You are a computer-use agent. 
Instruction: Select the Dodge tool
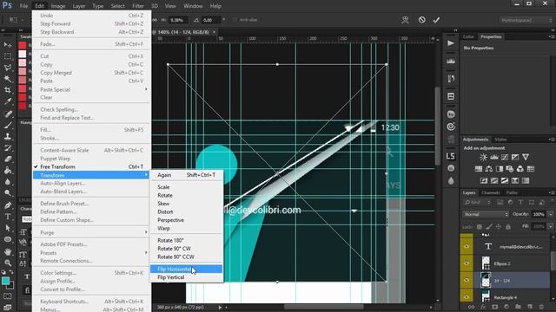point(8,193)
